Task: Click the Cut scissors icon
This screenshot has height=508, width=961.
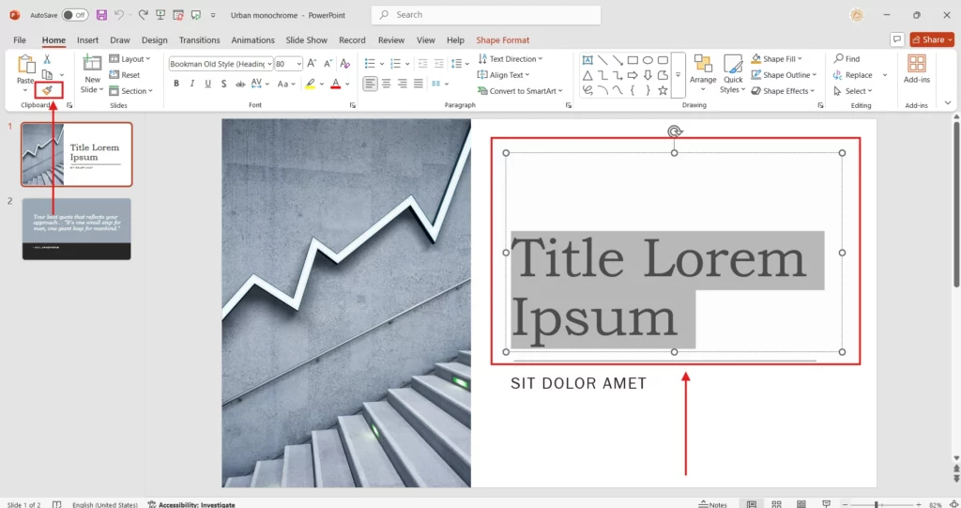Action: (x=47, y=59)
